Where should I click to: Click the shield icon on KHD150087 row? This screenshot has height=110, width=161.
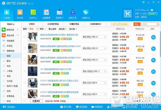pyautogui.click(x=68, y=50)
